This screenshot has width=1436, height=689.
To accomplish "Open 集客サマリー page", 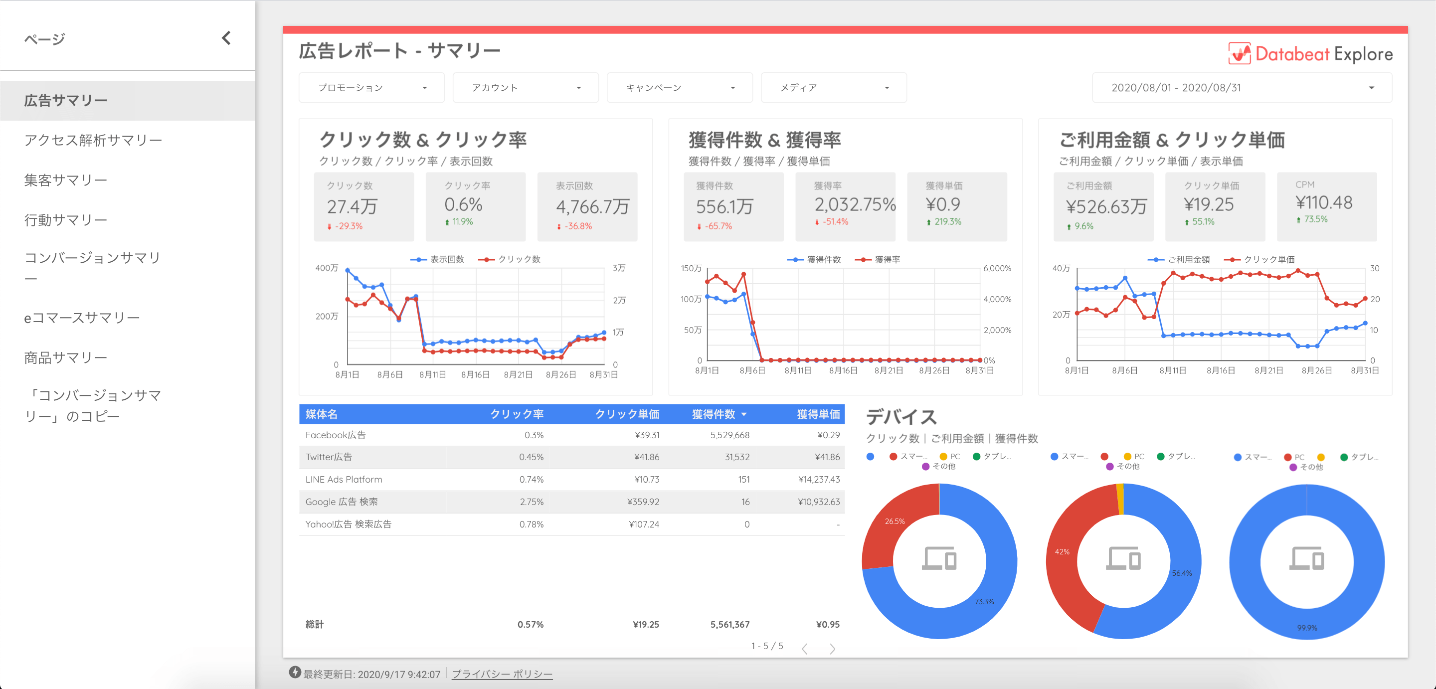I will [x=128, y=179].
